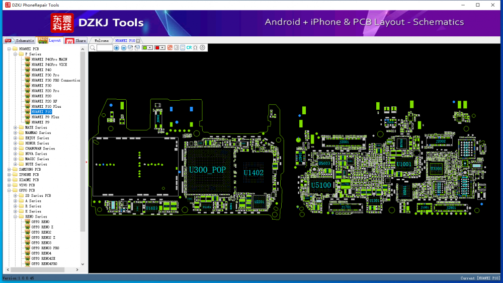Click the J2001 connector on the board
Viewport: 503px width, 283px height.
pyautogui.click(x=344, y=142)
